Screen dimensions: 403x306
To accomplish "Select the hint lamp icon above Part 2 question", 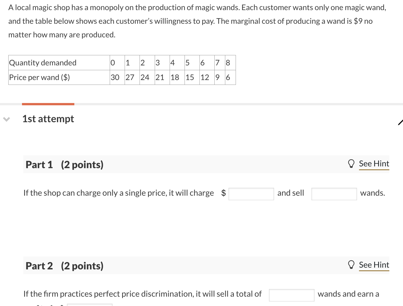I will coord(352,265).
